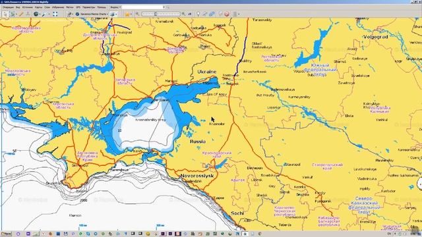Expand the favorites star dropdown arrow

tap(131, 14)
